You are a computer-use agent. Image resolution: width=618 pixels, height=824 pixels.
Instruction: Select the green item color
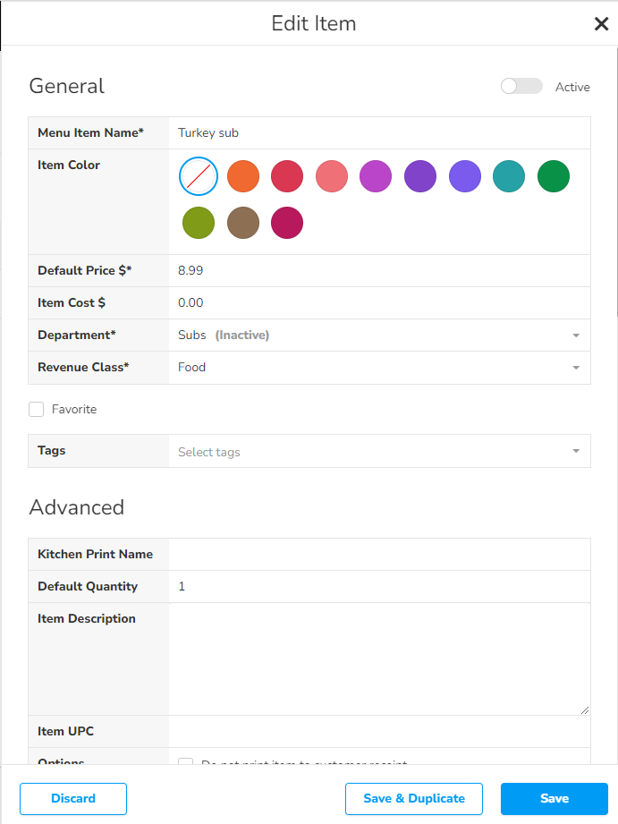click(x=554, y=176)
